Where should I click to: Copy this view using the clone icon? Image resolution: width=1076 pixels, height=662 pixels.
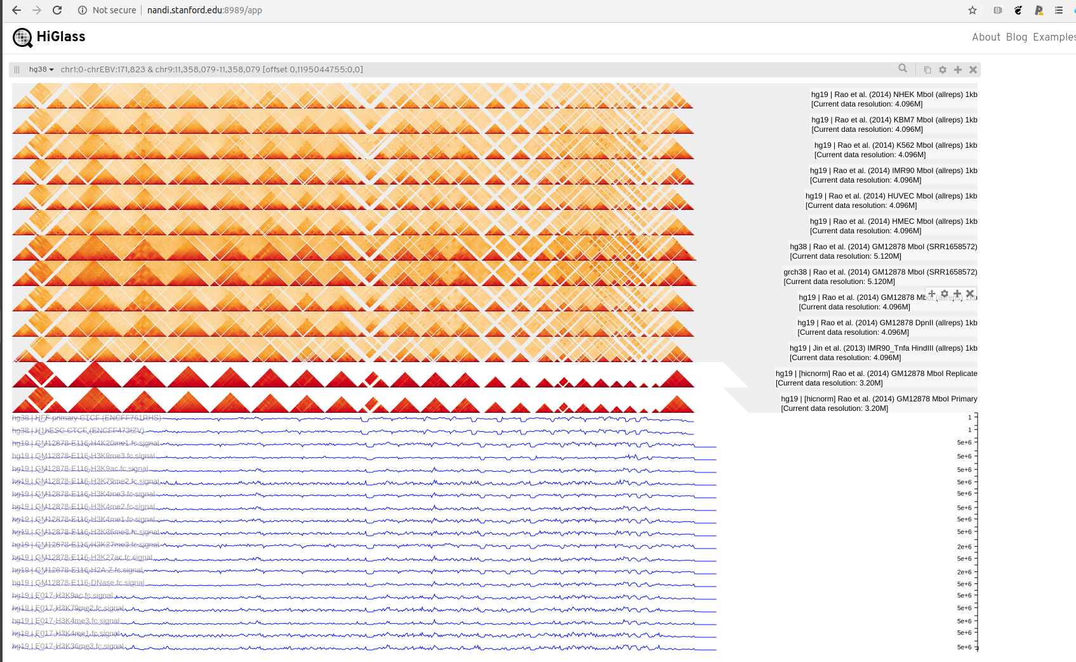click(927, 69)
